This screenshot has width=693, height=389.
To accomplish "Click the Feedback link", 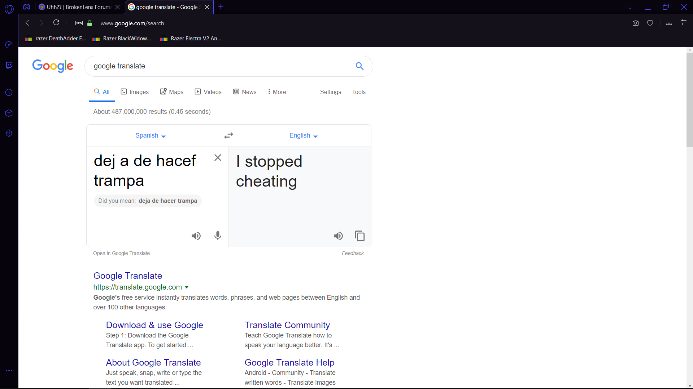I will (353, 253).
